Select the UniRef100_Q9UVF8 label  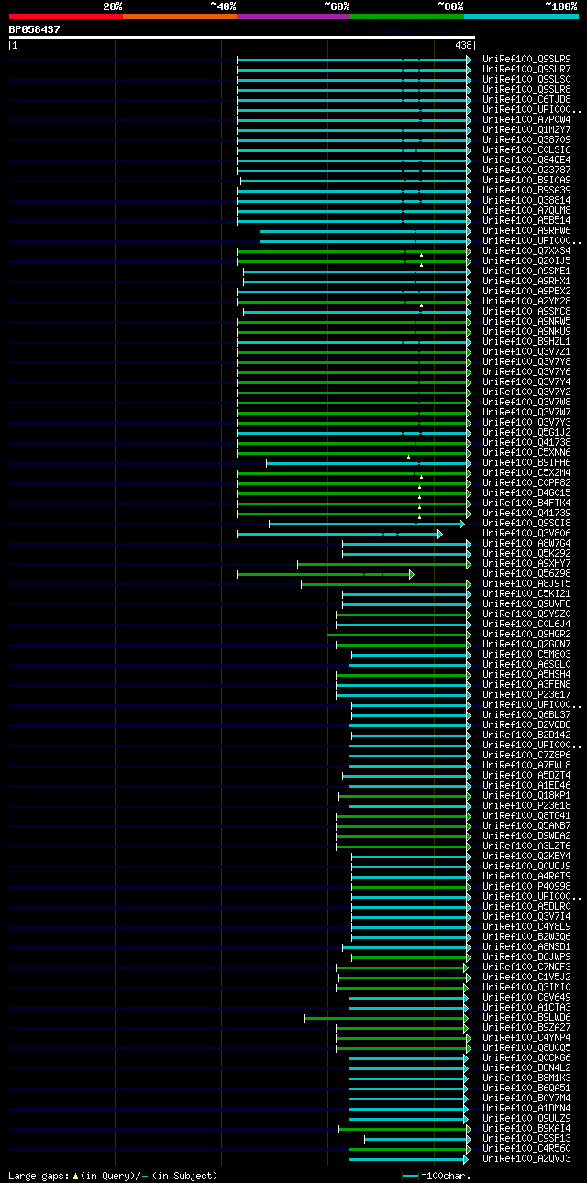click(x=527, y=604)
